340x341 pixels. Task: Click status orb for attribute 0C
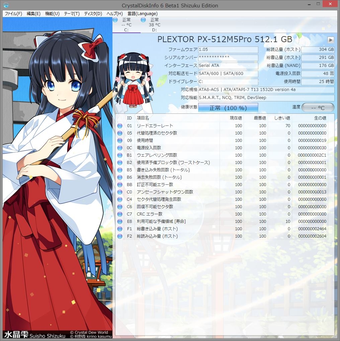120,148
